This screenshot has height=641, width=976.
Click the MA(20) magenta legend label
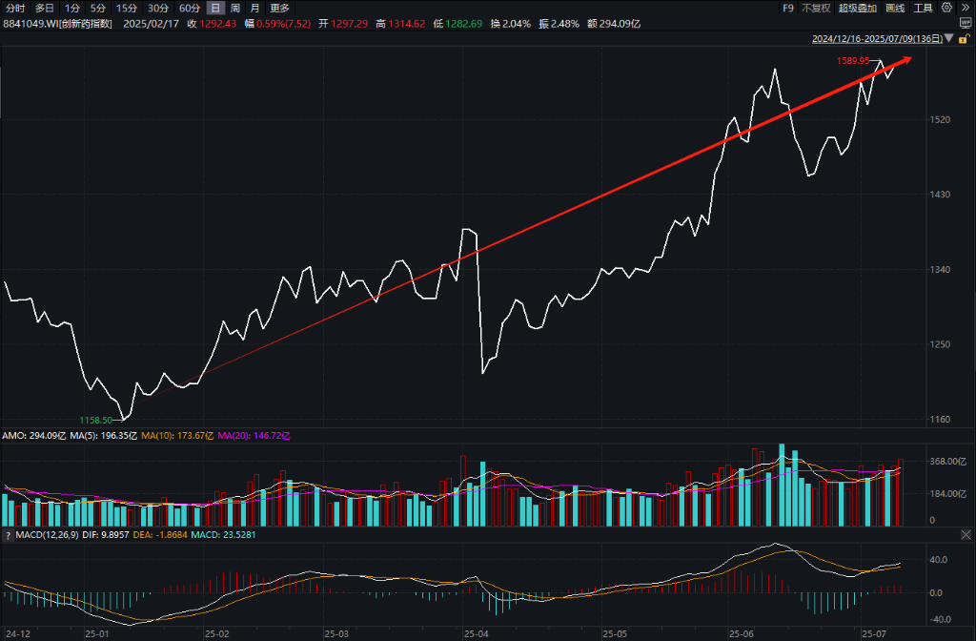pyautogui.click(x=254, y=435)
